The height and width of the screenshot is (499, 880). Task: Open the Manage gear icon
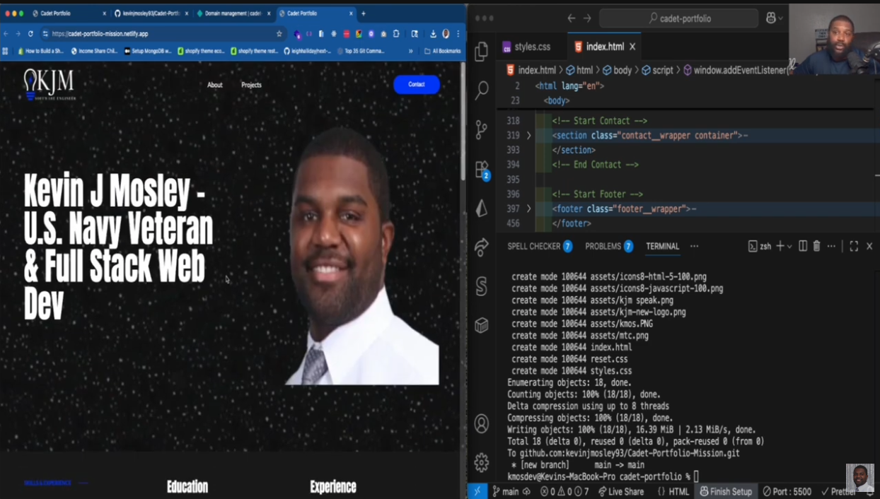482,462
